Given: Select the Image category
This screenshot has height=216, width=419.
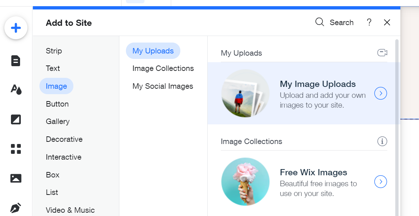Looking at the screenshot, I should pos(56,86).
